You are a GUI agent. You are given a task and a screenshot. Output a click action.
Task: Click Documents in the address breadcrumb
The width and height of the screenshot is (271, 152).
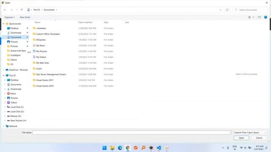coord(49,10)
